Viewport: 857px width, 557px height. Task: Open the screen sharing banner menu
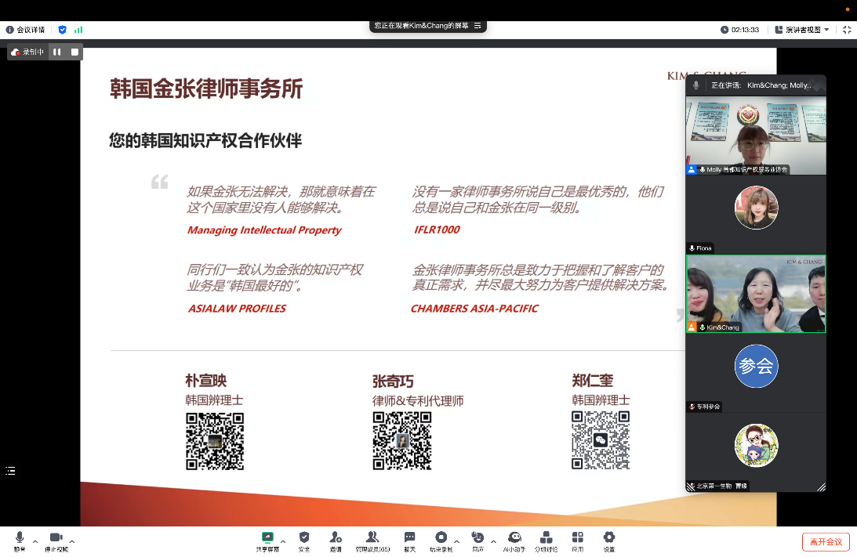tap(478, 26)
